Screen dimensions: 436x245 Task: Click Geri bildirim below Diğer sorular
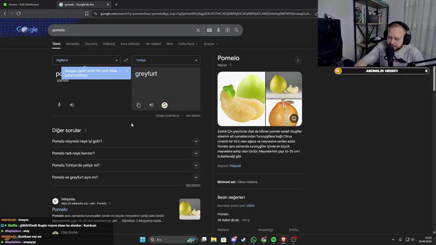point(193,185)
